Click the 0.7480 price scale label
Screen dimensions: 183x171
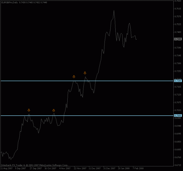[x=178, y=32]
